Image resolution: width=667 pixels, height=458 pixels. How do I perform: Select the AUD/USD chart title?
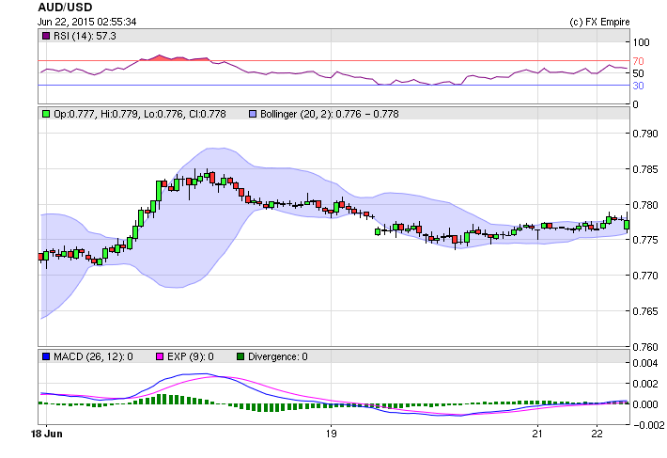(x=65, y=8)
